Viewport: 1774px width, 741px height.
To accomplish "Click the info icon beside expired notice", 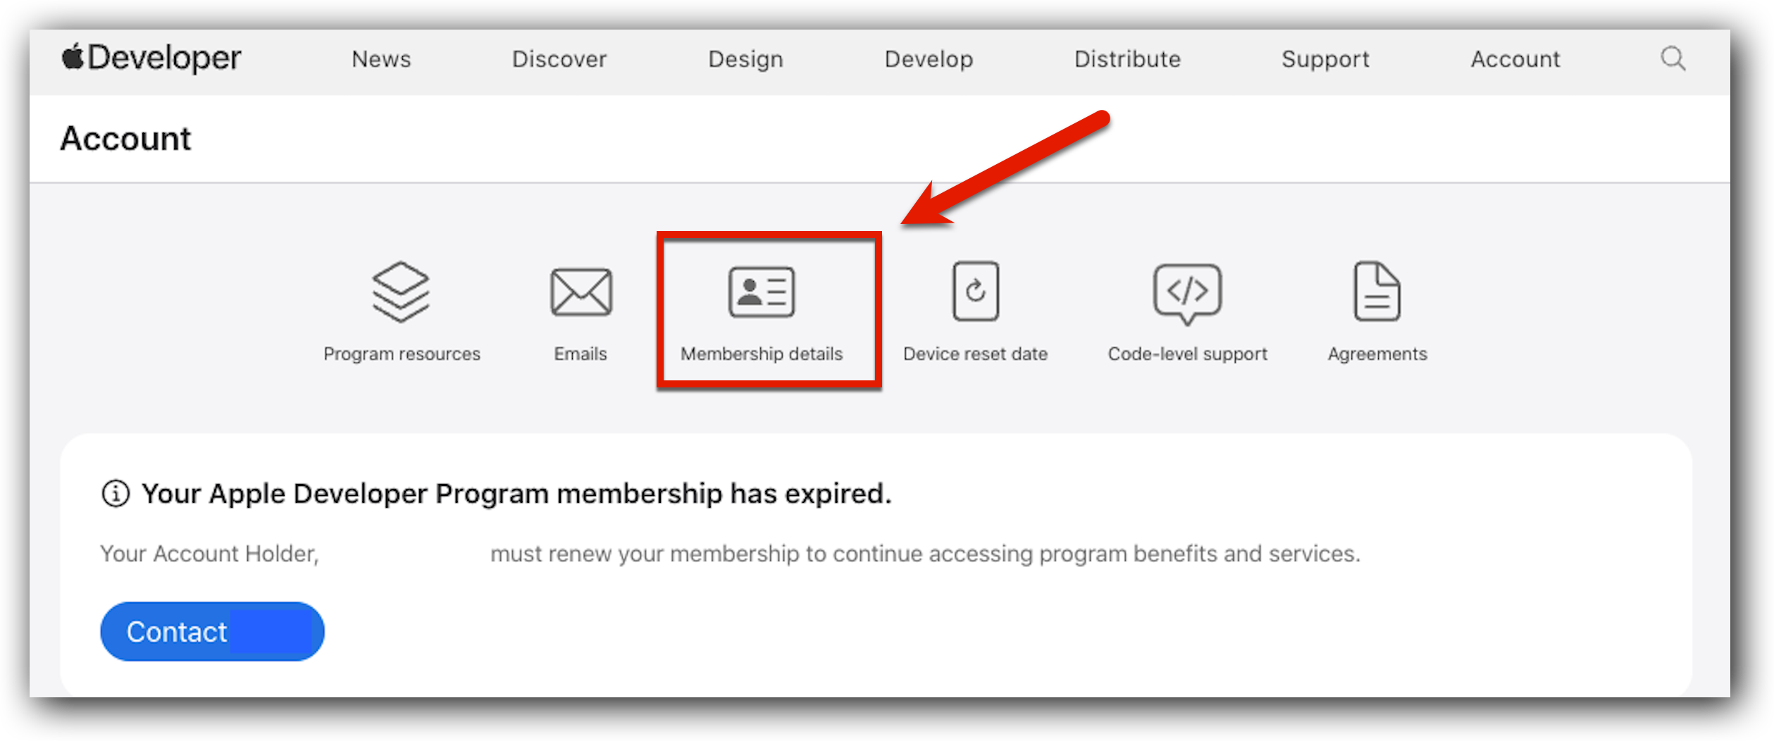I will tap(116, 494).
